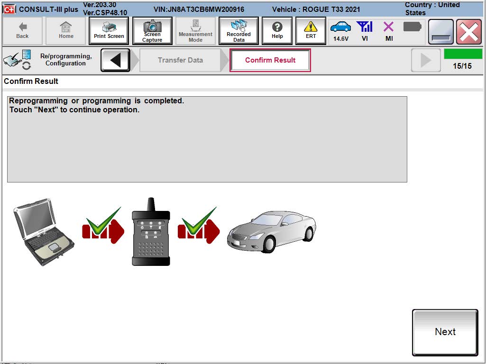
Task: Click the Ver.CSP48.10 version text
Action: [105, 13]
